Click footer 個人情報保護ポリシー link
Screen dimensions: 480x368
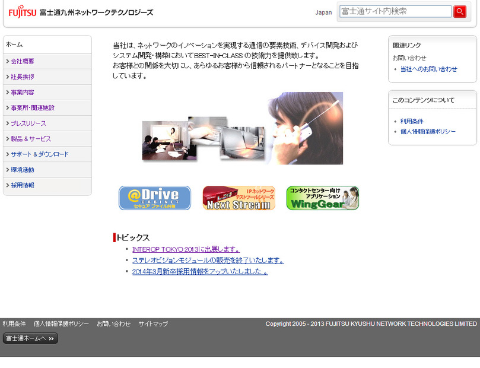(61, 324)
